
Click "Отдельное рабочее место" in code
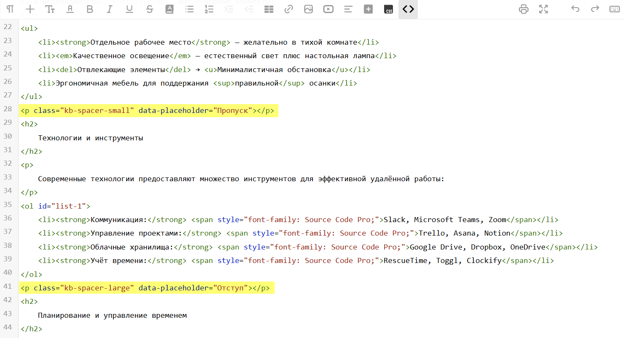[141, 42]
